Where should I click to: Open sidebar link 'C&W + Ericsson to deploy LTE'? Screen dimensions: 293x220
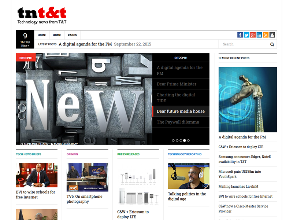coord(241,147)
